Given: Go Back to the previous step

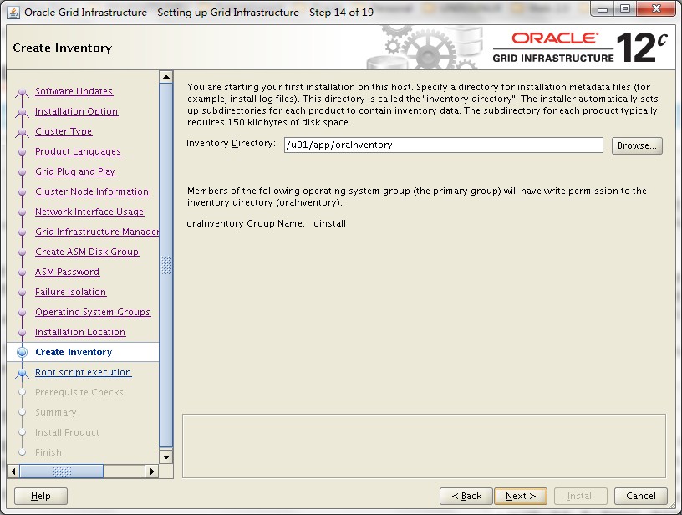Looking at the screenshot, I should click(466, 496).
